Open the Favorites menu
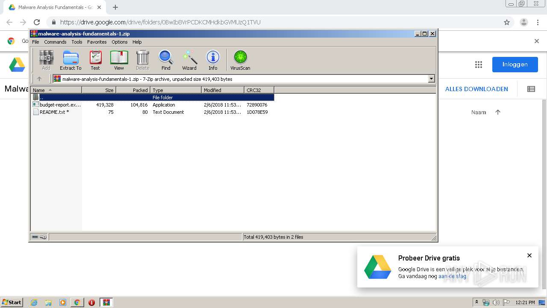The height and width of the screenshot is (308, 547). [97, 42]
